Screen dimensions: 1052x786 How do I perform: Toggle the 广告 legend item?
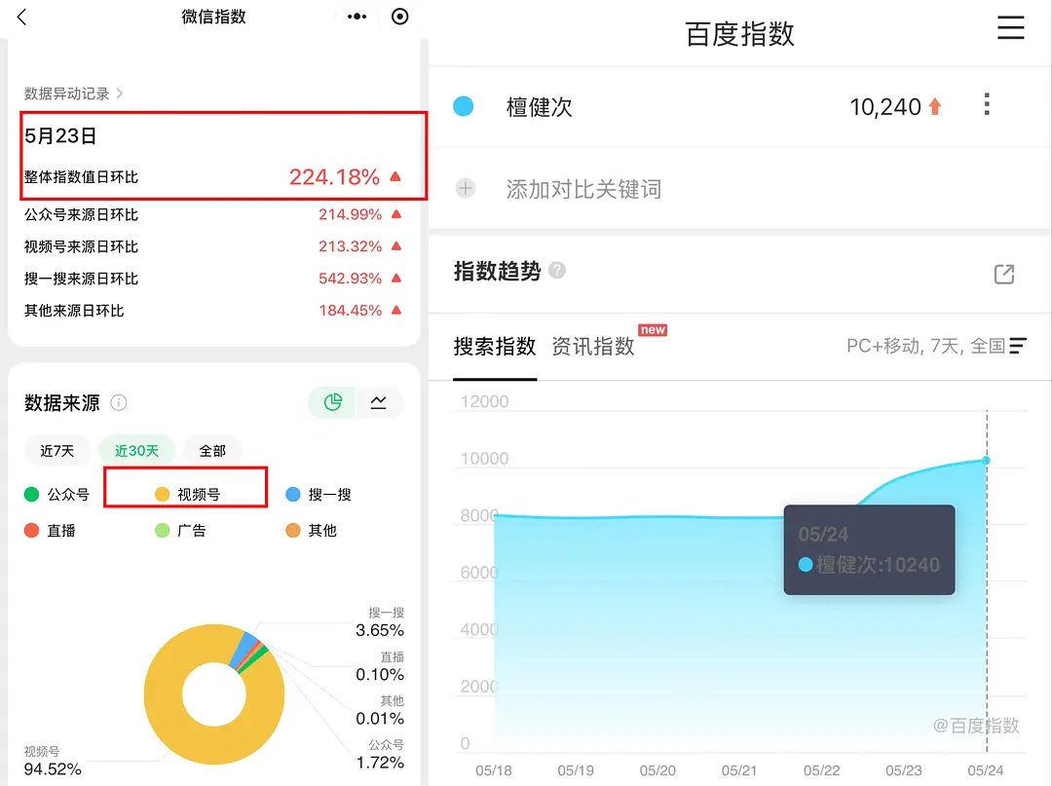tap(180, 531)
